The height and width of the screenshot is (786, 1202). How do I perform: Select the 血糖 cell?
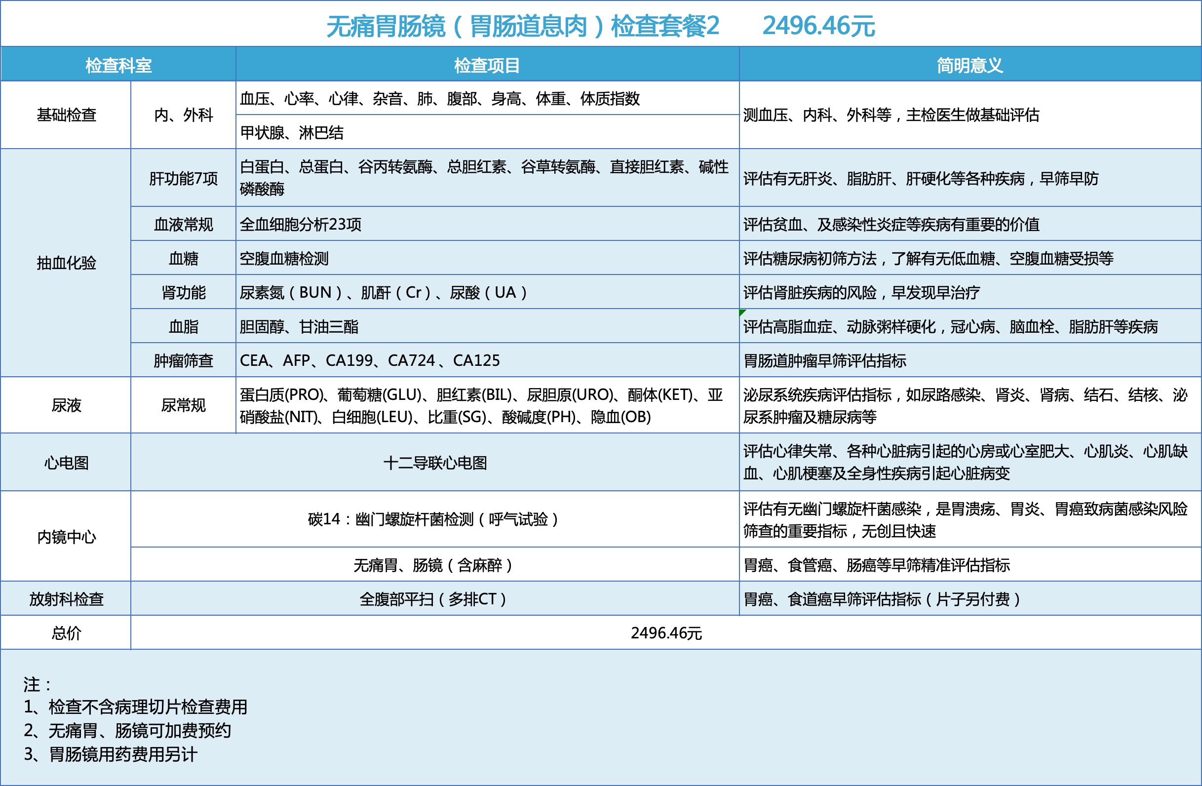[x=183, y=258]
